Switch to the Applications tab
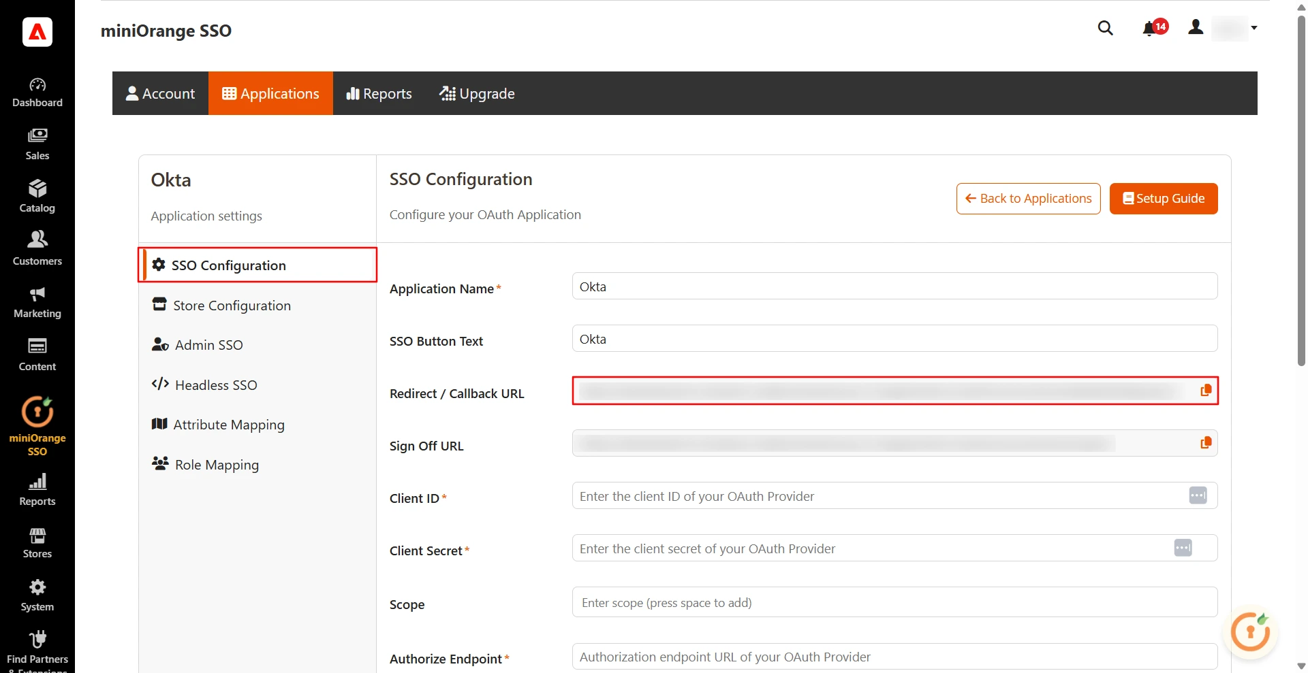This screenshot has height=673, width=1308. [270, 93]
